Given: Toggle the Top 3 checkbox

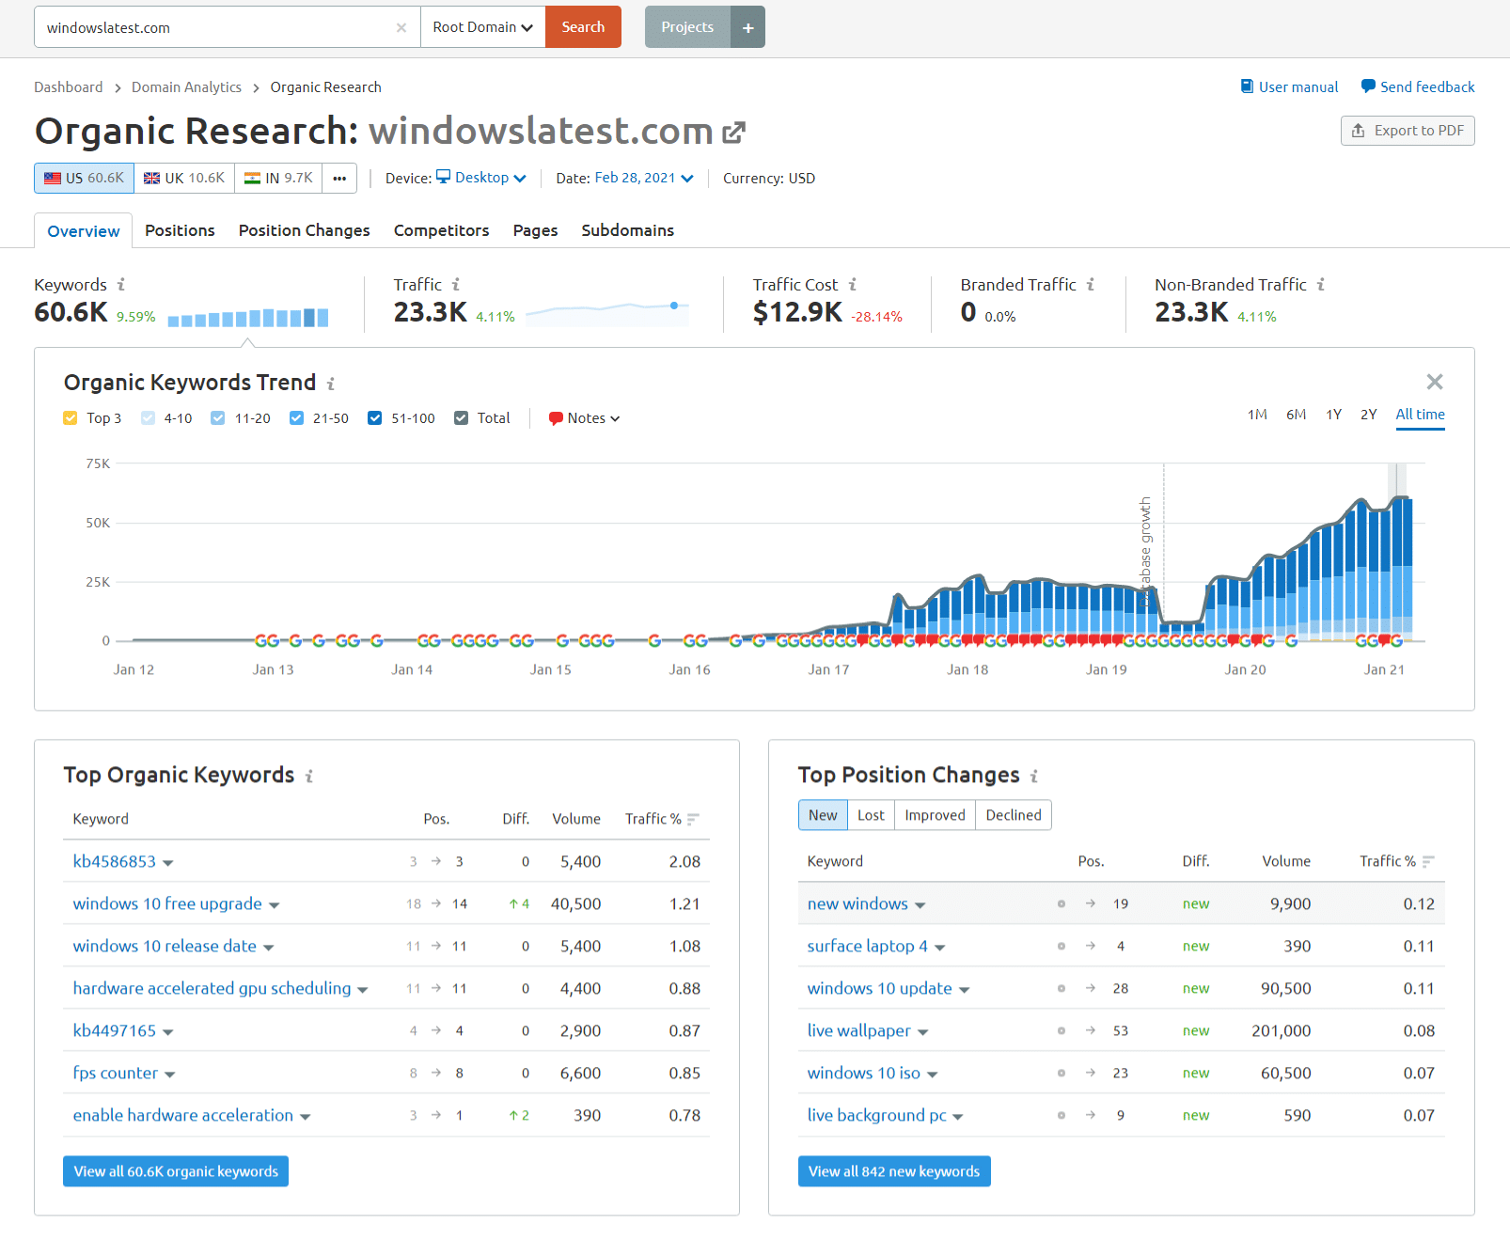Looking at the screenshot, I should click(x=71, y=418).
